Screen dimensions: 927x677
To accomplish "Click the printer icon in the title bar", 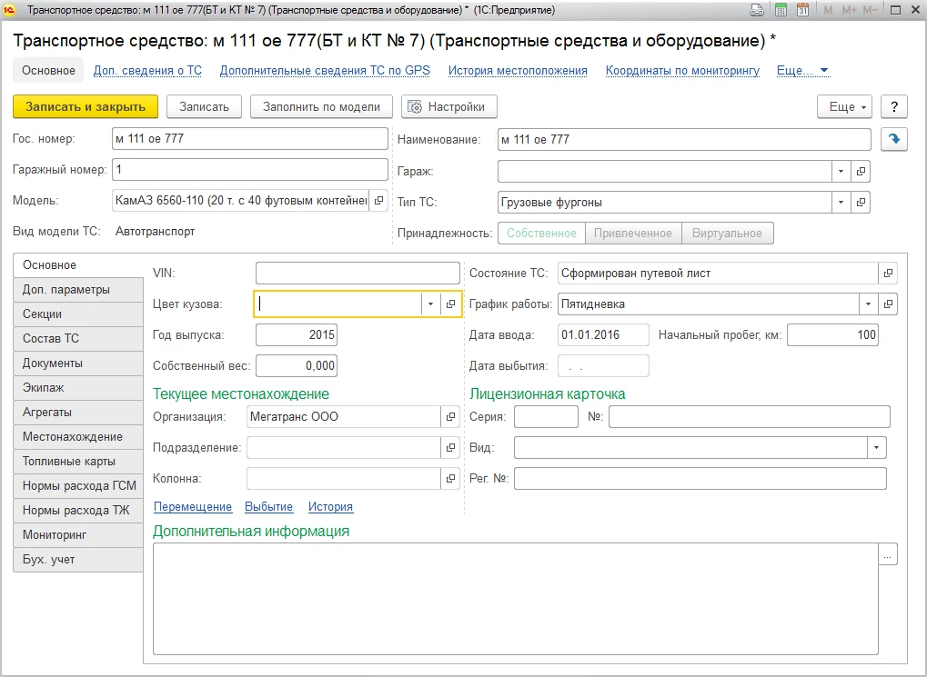I will point(756,10).
